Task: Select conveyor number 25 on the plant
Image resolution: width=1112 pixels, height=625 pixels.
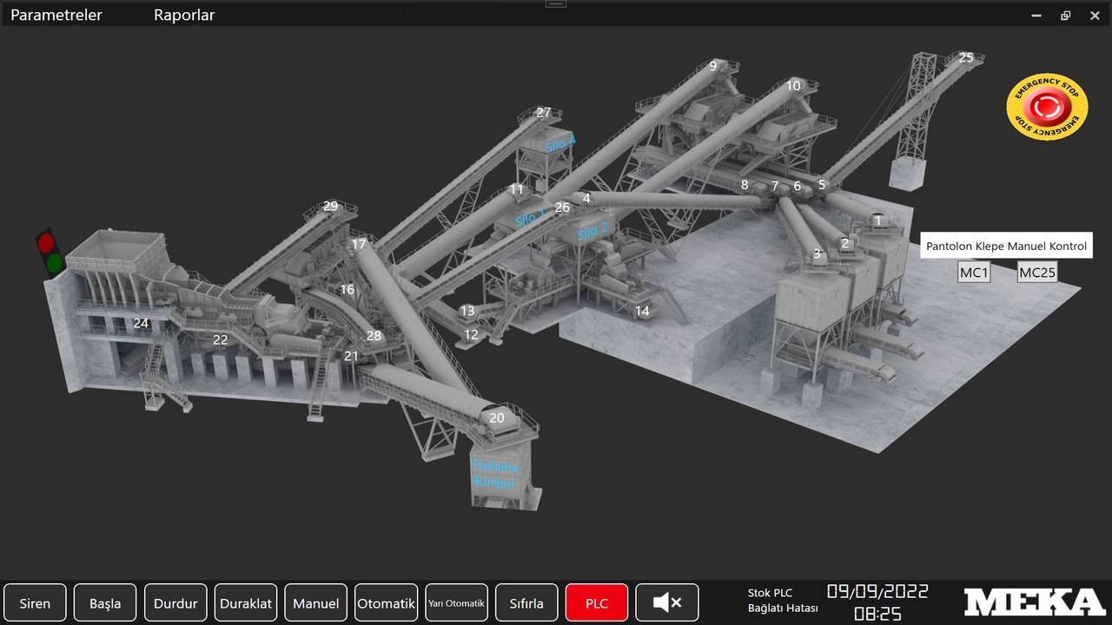Action: [966, 57]
